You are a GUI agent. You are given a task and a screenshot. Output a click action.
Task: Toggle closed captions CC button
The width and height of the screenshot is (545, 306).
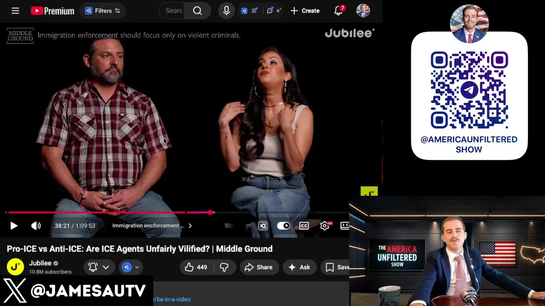coord(304,226)
